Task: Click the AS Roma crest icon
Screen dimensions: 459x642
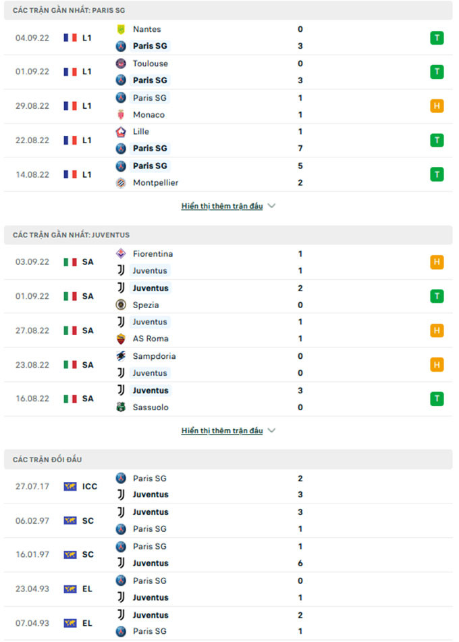Action: click(121, 339)
